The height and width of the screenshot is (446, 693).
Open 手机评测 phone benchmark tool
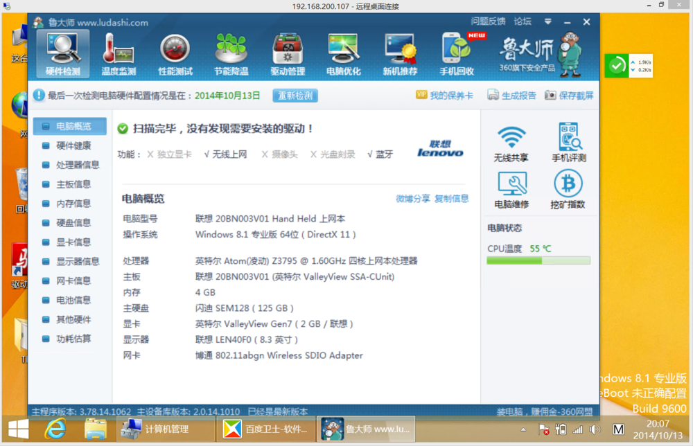569,143
